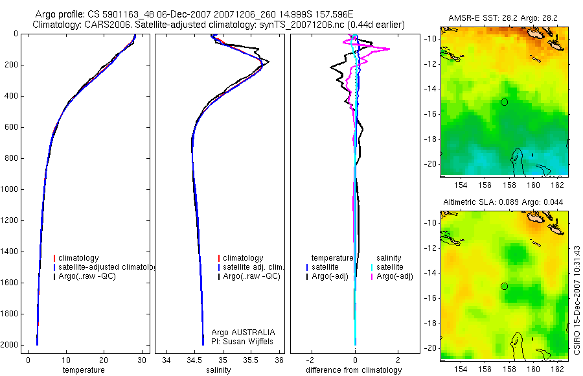
Task: Click the black Argo raw-QC marker in salinity legend
Action: [x=219, y=276]
